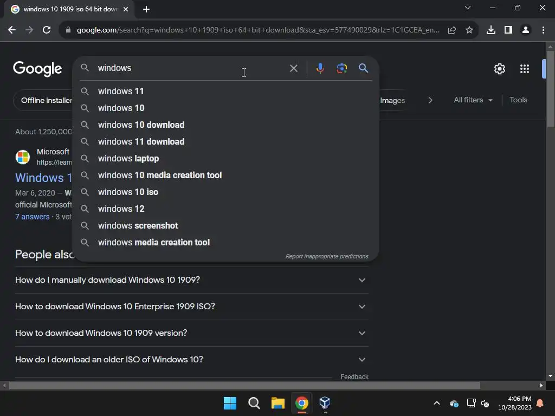Open File Explorer from taskbar
The image size is (555, 416).
click(x=278, y=403)
